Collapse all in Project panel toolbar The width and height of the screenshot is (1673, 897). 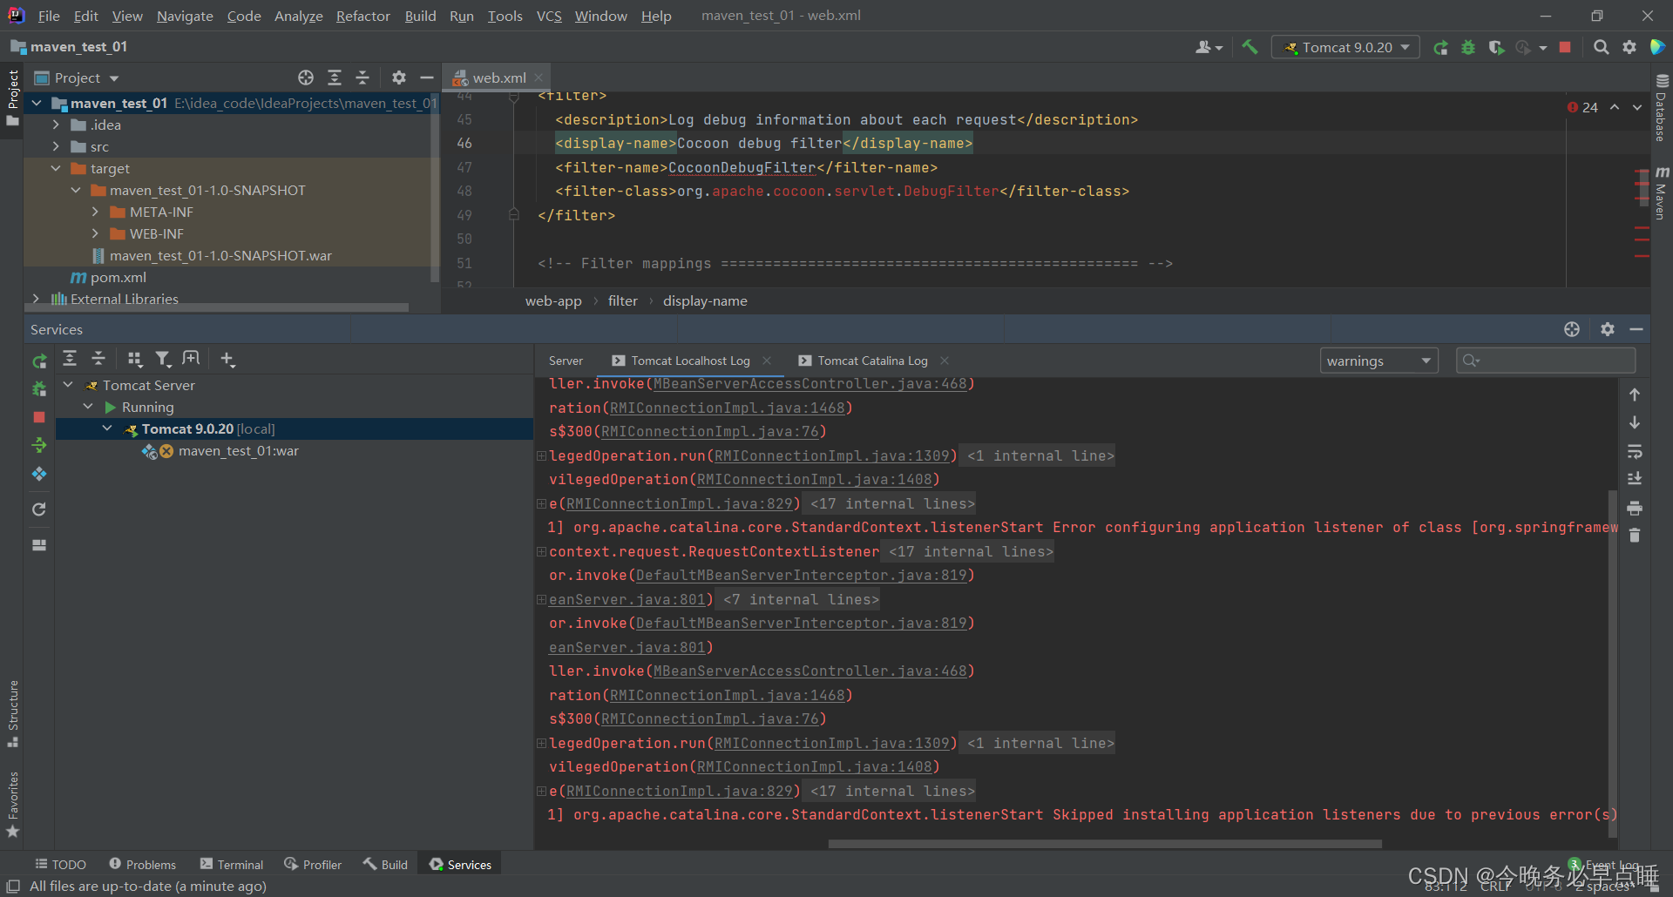(362, 78)
